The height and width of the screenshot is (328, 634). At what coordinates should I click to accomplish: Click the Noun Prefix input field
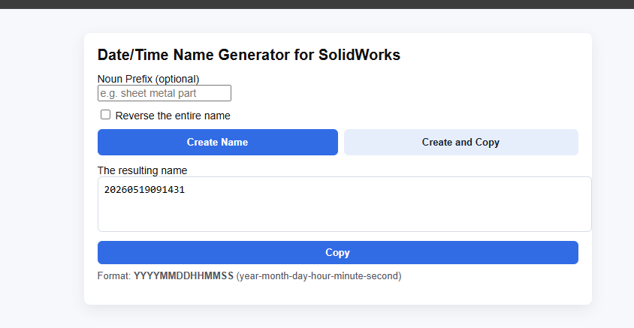[165, 93]
